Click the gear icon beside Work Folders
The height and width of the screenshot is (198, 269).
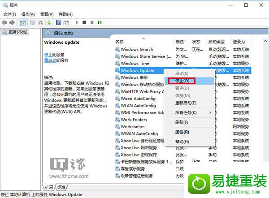[x=117, y=120]
